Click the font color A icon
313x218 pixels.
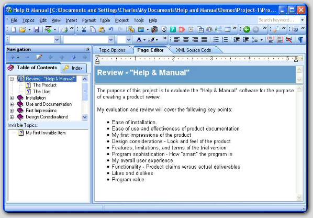(x=139, y=39)
